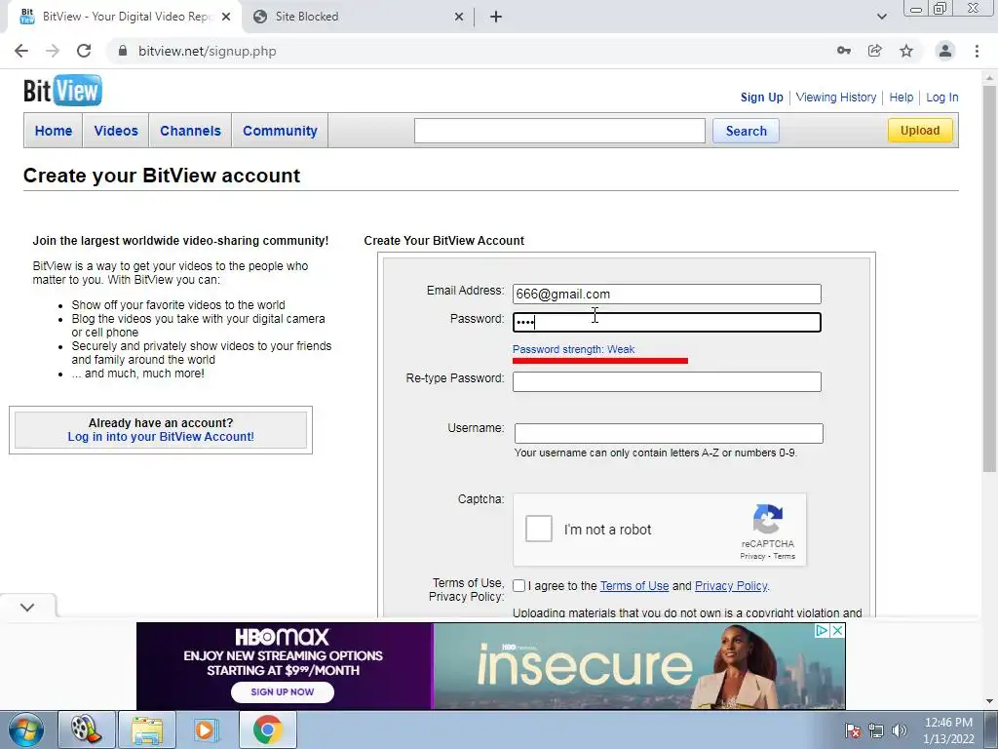This screenshot has width=998, height=749.
Task: Click the scrollbar down arrow
Action: coord(989,701)
